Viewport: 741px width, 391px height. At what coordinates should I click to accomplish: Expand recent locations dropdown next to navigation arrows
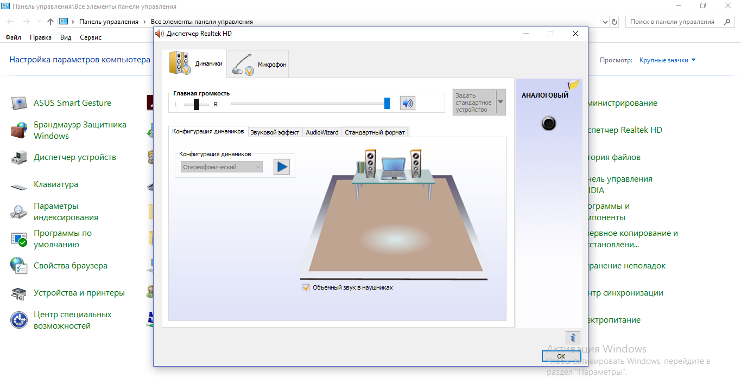(39, 22)
